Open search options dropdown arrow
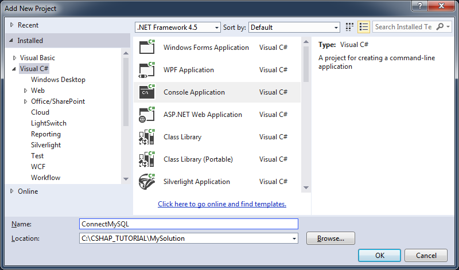 pos(448,27)
